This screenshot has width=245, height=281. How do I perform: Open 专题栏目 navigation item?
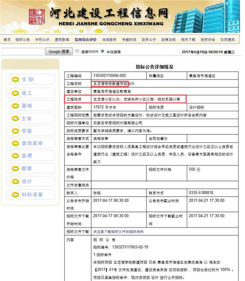[x=129, y=40]
